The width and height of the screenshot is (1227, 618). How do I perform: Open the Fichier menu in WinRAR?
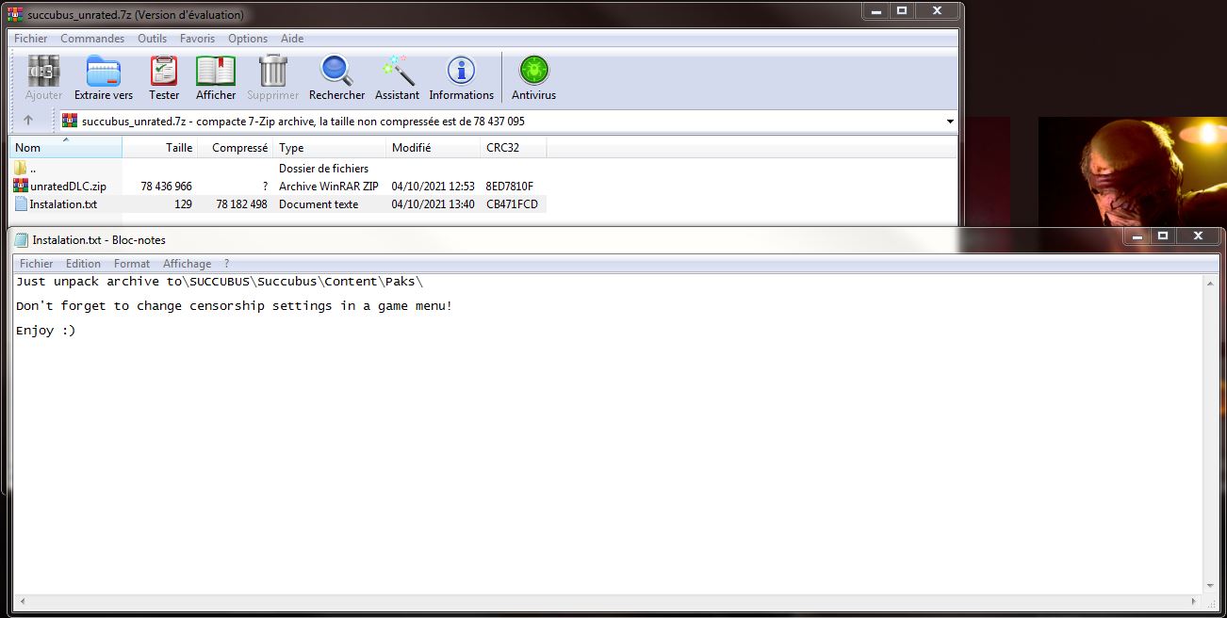click(31, 39)
